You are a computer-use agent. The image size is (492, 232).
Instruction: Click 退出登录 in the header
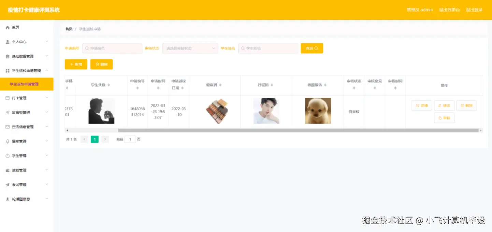pos(474,10)
